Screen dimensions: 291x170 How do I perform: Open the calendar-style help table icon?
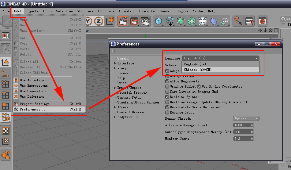tap(249, 21)
